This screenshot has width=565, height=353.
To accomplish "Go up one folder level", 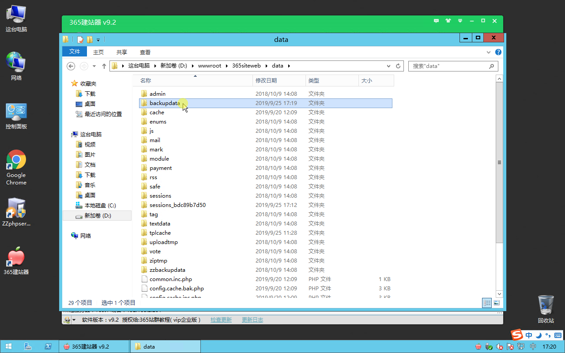I will [x=104, y=66].
